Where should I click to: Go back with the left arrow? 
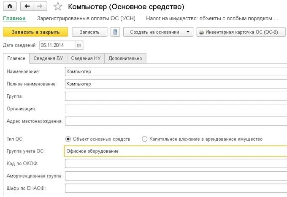pyautogui.click(x=27, y=7)
